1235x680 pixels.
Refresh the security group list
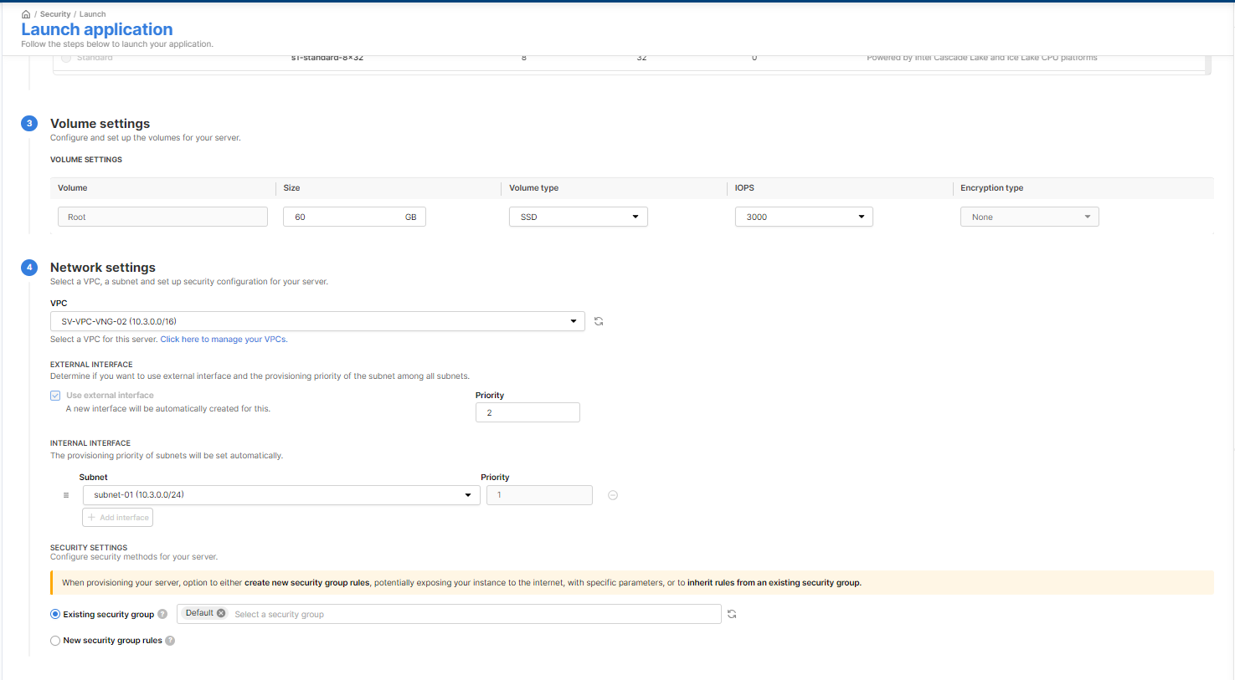click(732, 614)
